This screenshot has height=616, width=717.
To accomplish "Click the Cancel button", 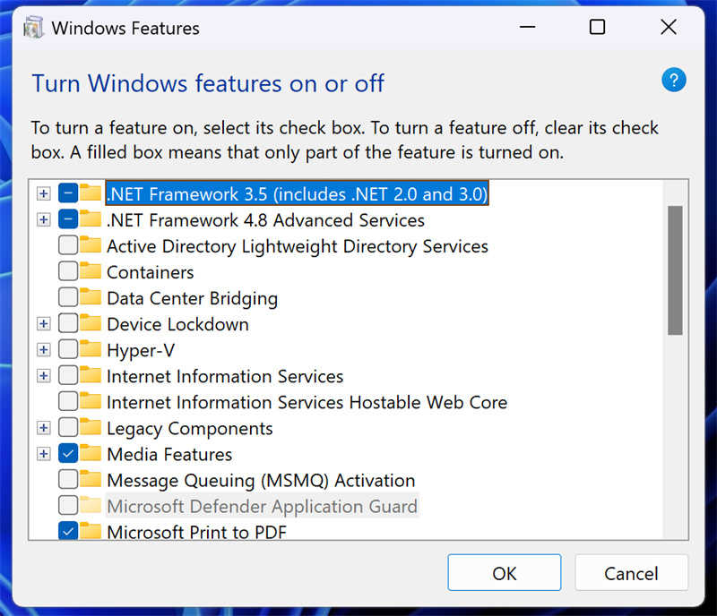I will coord(631,573).
